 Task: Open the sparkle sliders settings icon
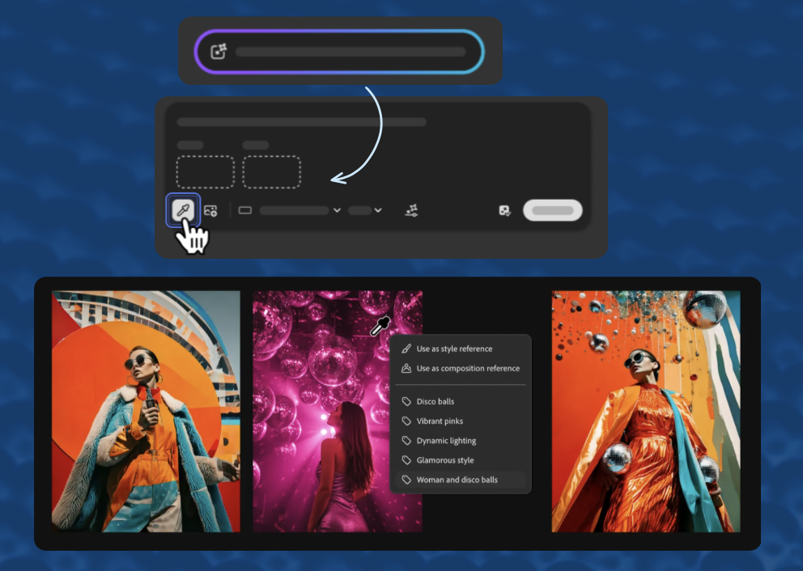(411, 210)
